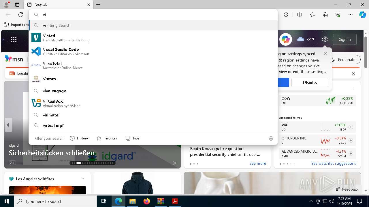This screenshot has width=369, height=207.
Task: Open Import favorites bookmark bar item
Action: pos(16,25)
